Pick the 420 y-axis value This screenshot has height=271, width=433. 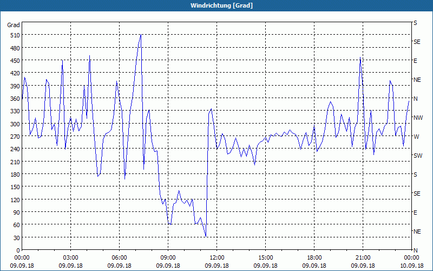(x=15, y=73)
